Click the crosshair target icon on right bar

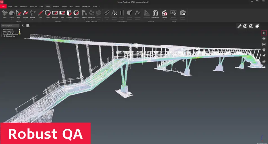coord(264,39)
